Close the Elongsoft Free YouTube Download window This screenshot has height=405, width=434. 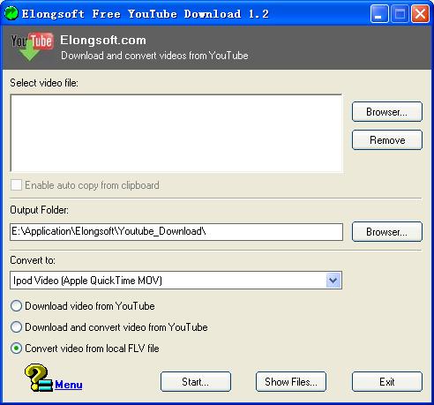pos(420,13)
